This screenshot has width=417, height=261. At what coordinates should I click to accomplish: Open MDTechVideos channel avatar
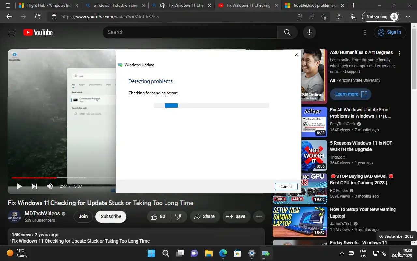(x=14, y=217)
